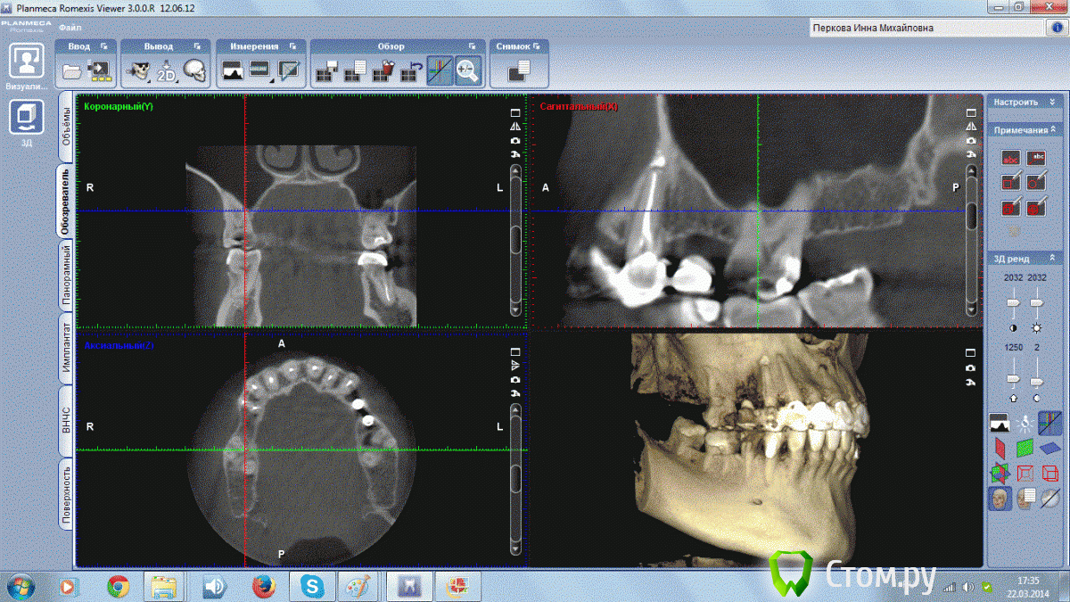Image resolution: width=1070 pixels, height=602 pixels.
Task: Click the 3D render contrast slider handle
Action: [x=1013, y=303]
